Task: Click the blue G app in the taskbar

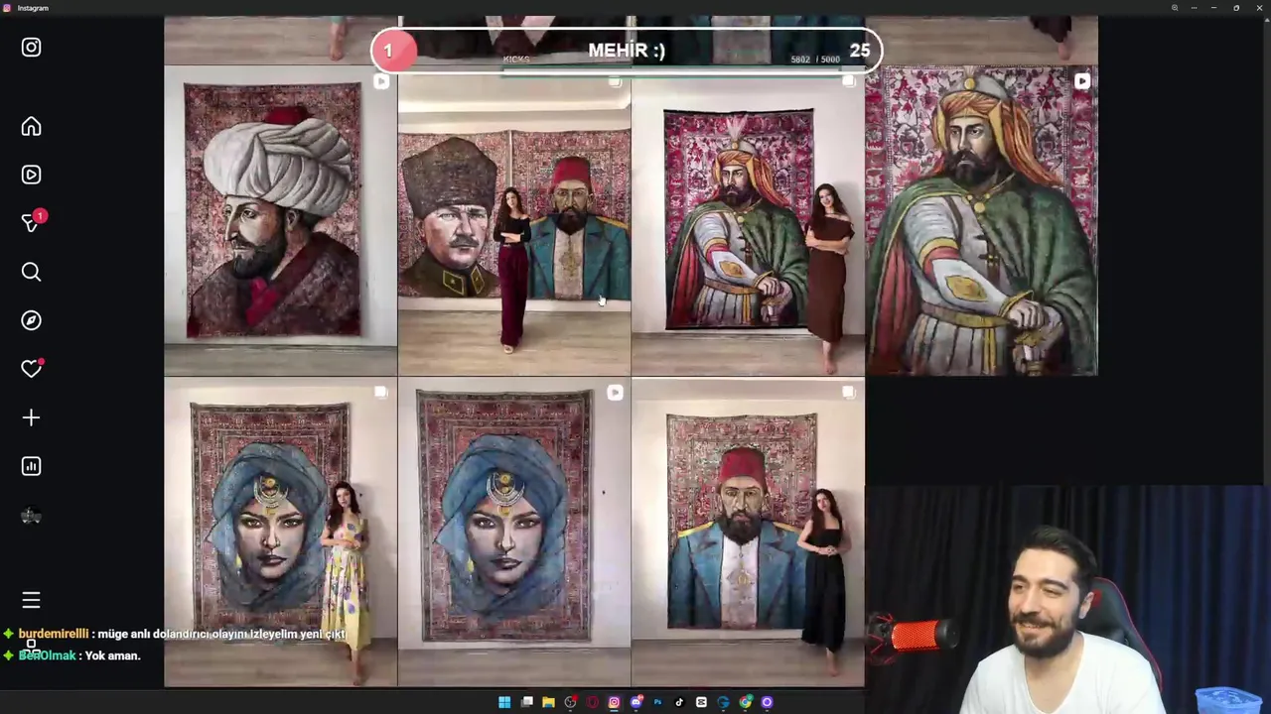Action: [723, 702]
